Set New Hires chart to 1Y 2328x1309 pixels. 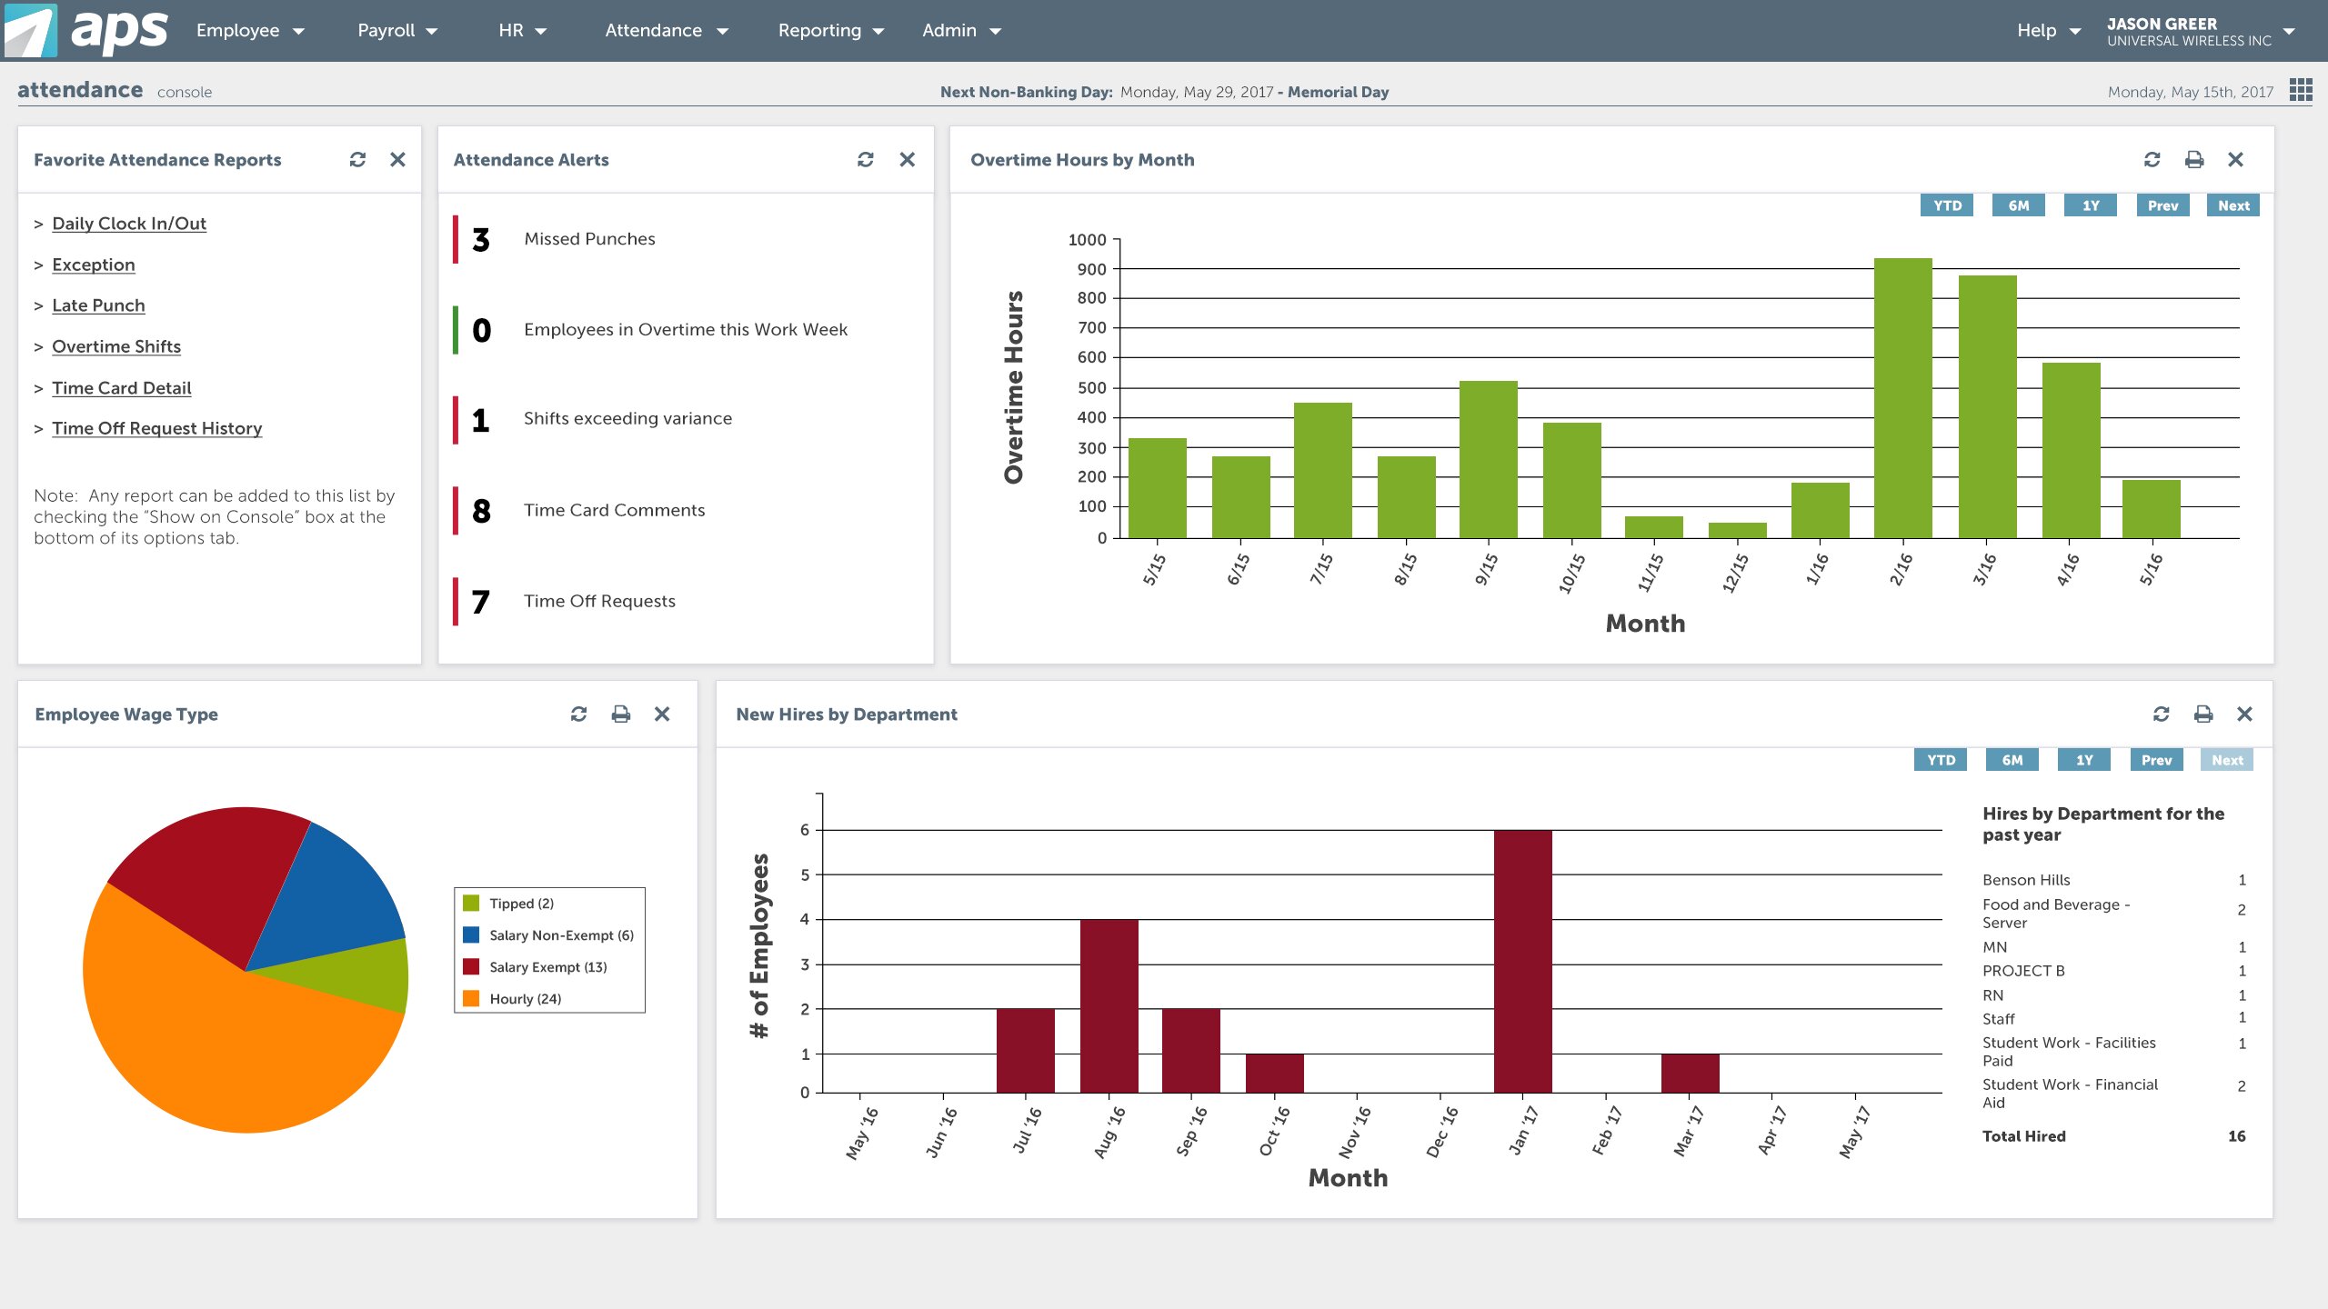click(2084, 760)
